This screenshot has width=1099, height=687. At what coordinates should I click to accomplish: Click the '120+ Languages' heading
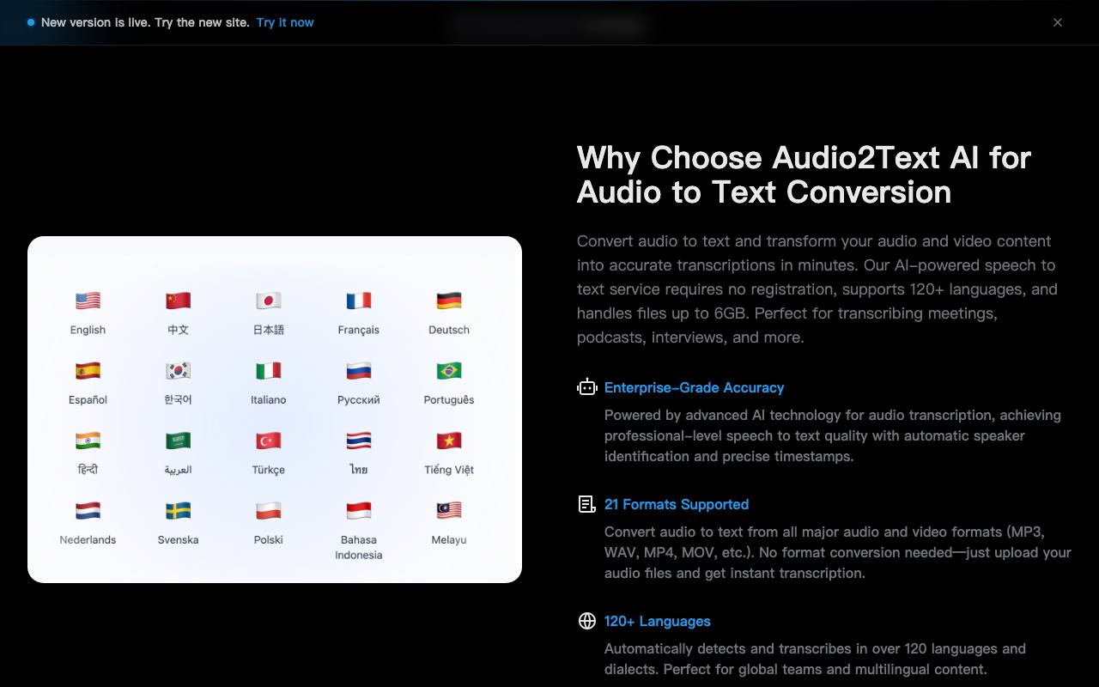coord(658,621)
